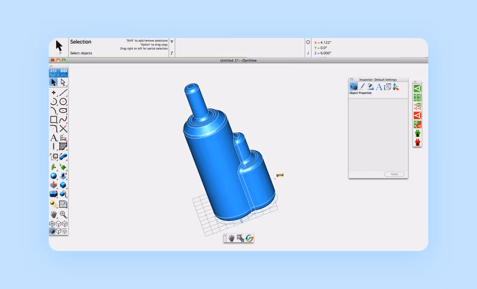Activate the Boolean add solids tool
The image size is (477, 289).
point(54,194)
